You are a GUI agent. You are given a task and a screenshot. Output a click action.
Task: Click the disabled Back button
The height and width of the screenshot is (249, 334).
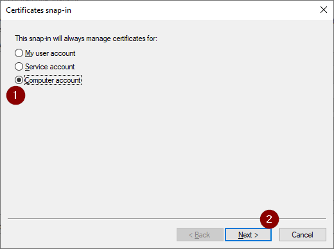tap(200, 235)
